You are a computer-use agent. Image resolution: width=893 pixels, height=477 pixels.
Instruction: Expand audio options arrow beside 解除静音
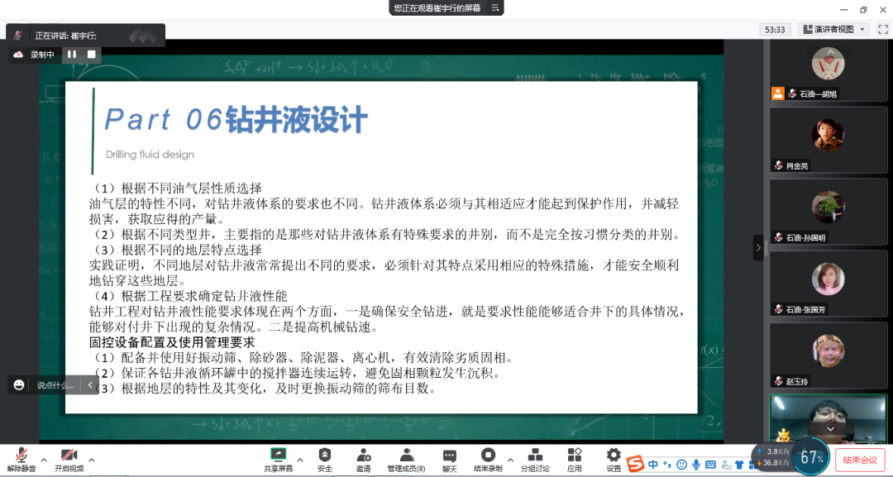[x=44, y=460]
